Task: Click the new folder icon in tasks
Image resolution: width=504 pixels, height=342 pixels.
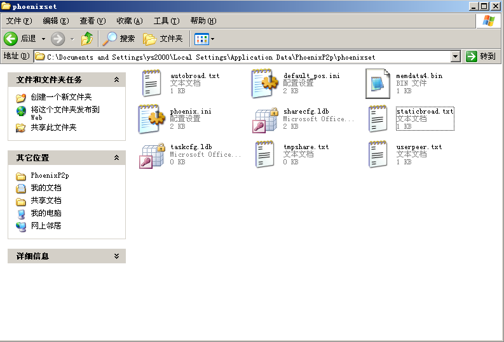Action: point(21,97)
